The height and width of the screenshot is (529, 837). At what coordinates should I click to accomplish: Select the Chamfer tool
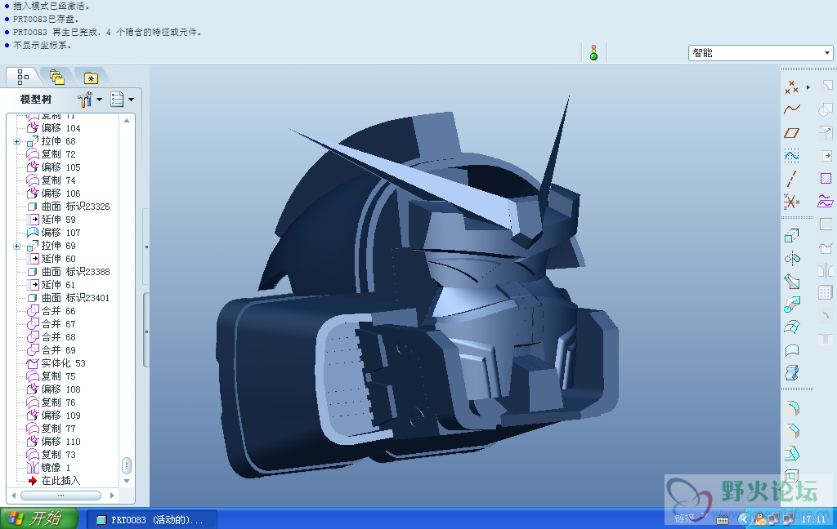[x=791, y=430]
